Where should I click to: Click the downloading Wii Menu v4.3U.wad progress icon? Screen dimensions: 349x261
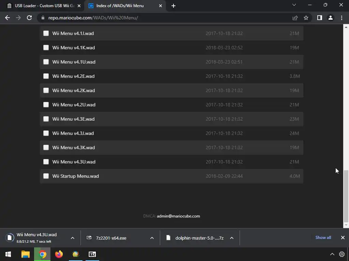pos(10,238)
